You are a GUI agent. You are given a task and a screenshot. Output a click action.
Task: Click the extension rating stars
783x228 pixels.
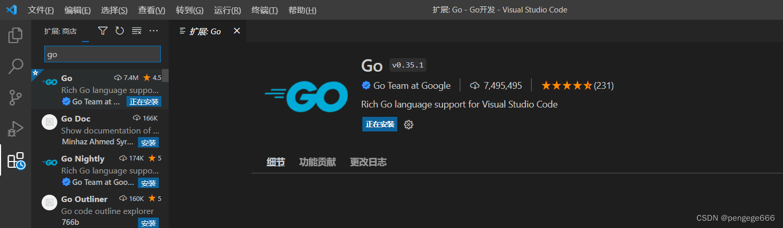566,86
